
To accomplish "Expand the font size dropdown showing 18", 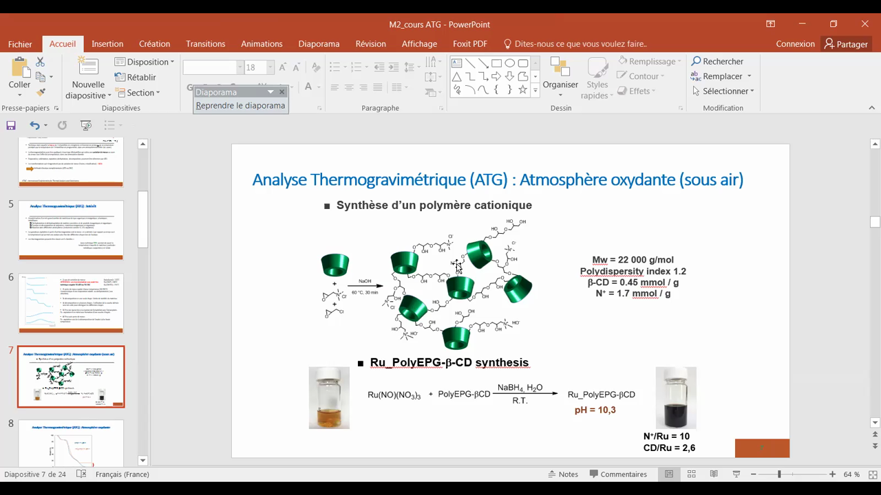I will pyautogui.click(x=270, y=67).
